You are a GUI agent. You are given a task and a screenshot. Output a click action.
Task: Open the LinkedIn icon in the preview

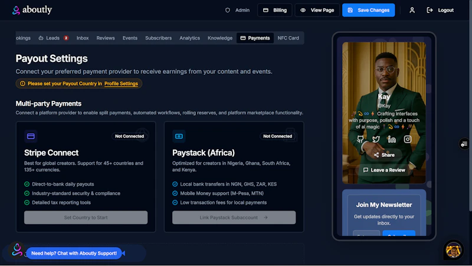tap(392, 139)
